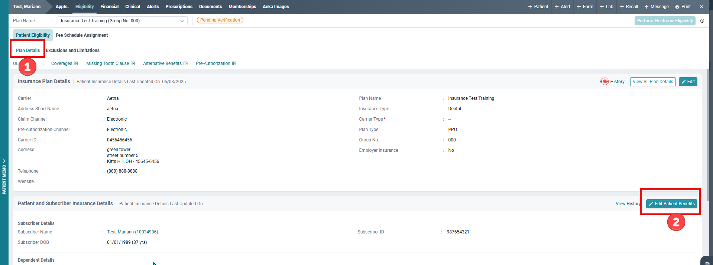The image size is (713, 265).
Task: Click the Perform Electronic Eligibility button
Action: 665,21
